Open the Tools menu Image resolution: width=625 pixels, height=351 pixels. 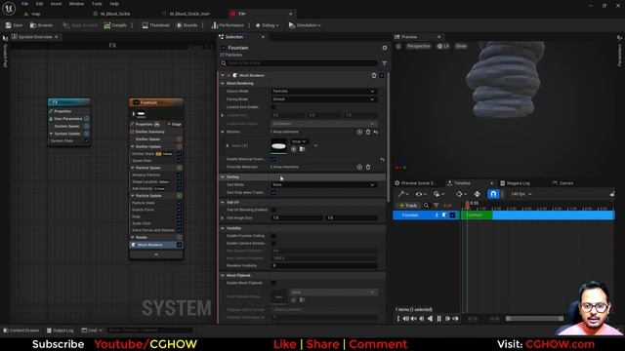click(97, 4)
